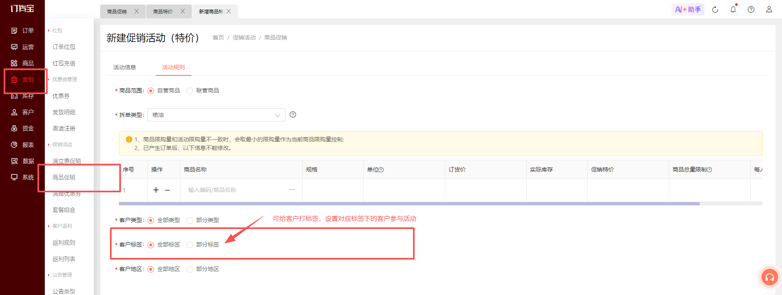This screenshot has height=295, width=782.
Task: Switch to the 商品促销 page tab
Action: point(117,11)
